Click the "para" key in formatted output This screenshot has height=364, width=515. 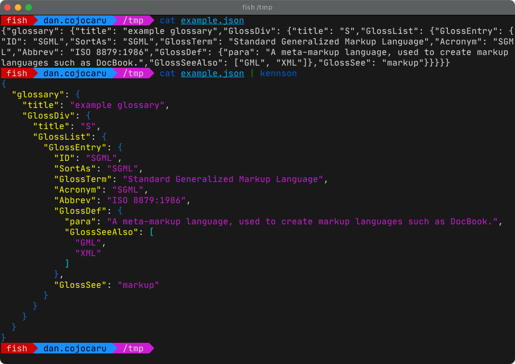[x=80, y=222]
